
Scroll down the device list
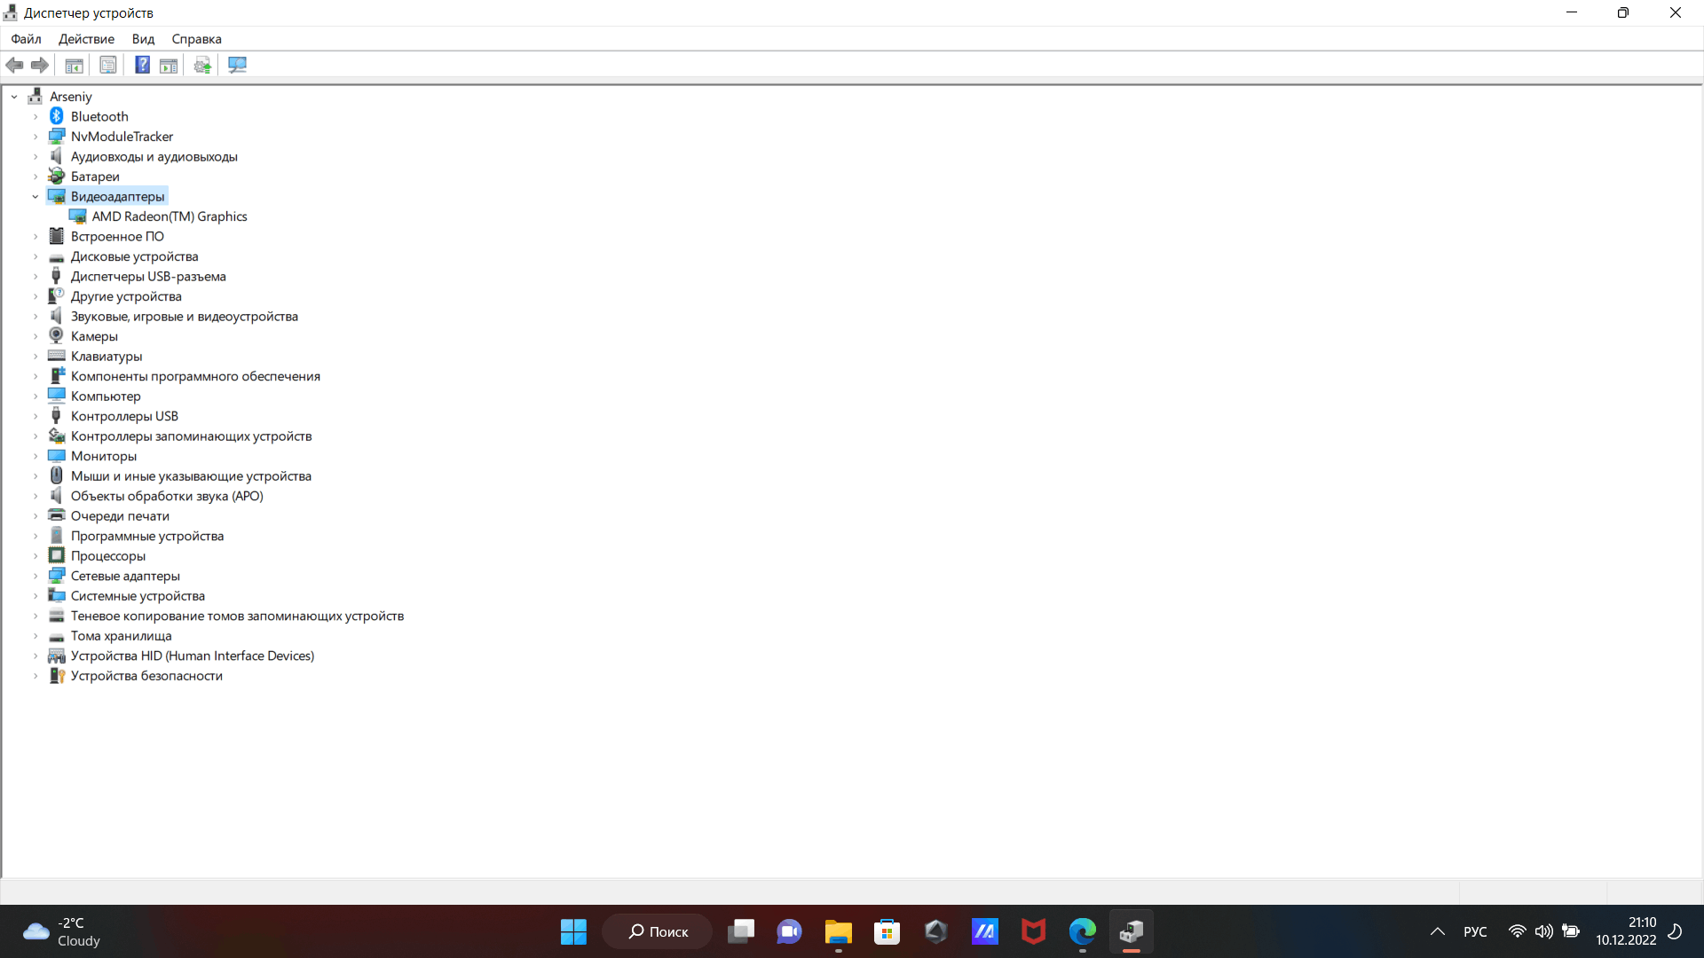[1696, 885]
